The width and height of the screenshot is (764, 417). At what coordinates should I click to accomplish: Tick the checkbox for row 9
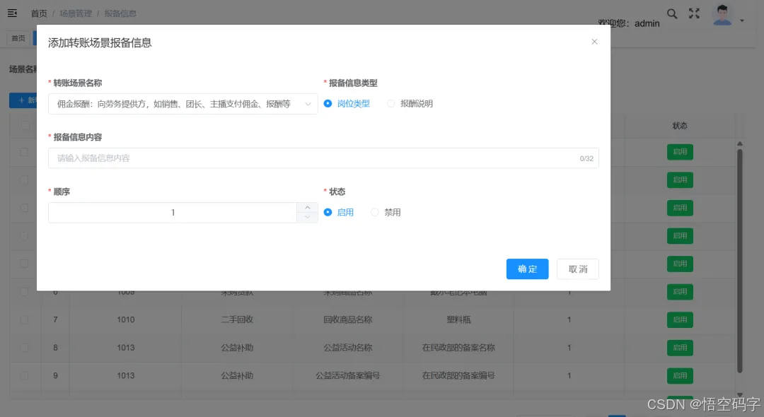[x=24, y=375]
